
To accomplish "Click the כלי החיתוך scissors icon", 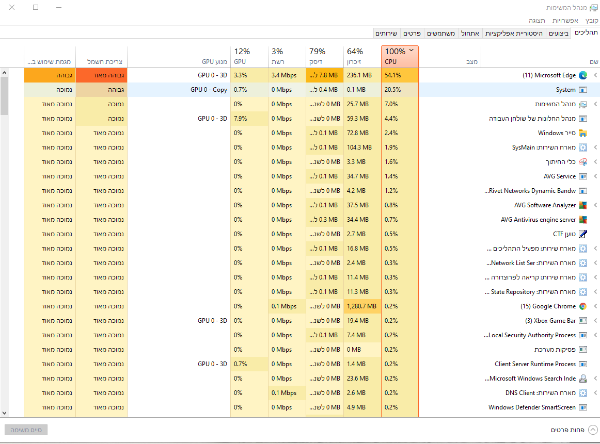I will tap(583, 162).
